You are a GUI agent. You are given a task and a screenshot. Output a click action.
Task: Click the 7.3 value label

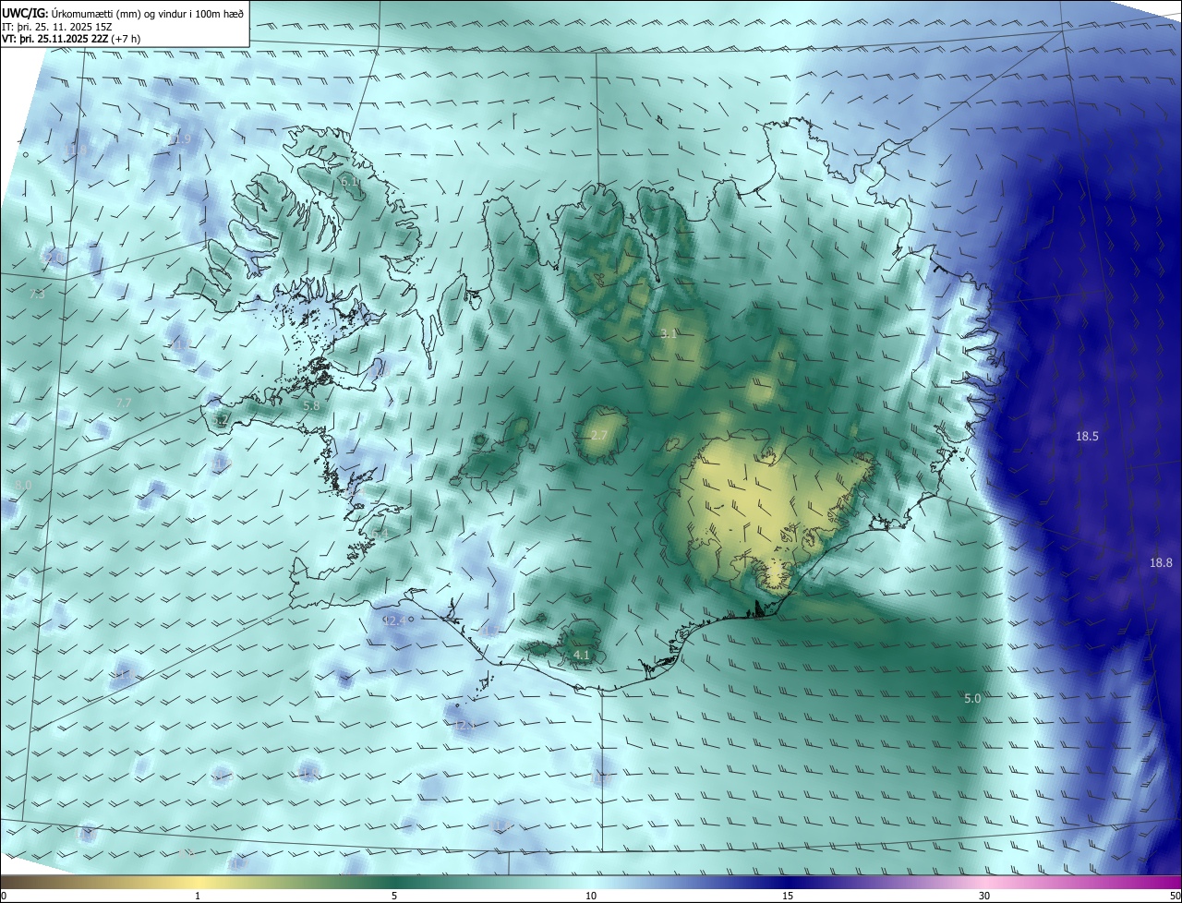click(x=37, y=295)
